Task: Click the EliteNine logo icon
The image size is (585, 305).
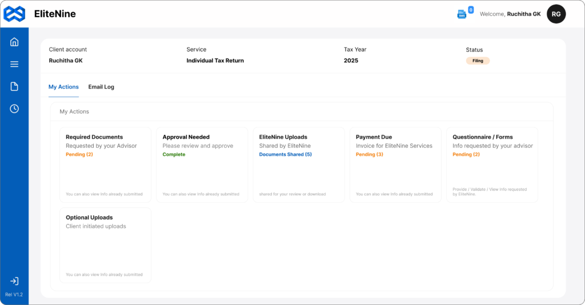Action: [14, 14]
